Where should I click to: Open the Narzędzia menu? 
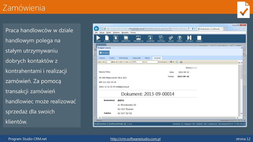(x=125, y=32)
